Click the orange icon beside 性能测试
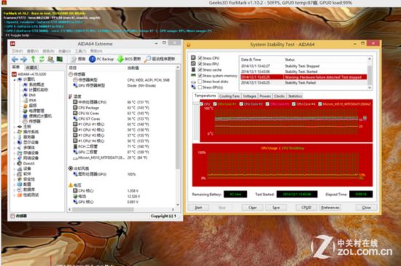This screenshot has width=401, height=266. 20,195
